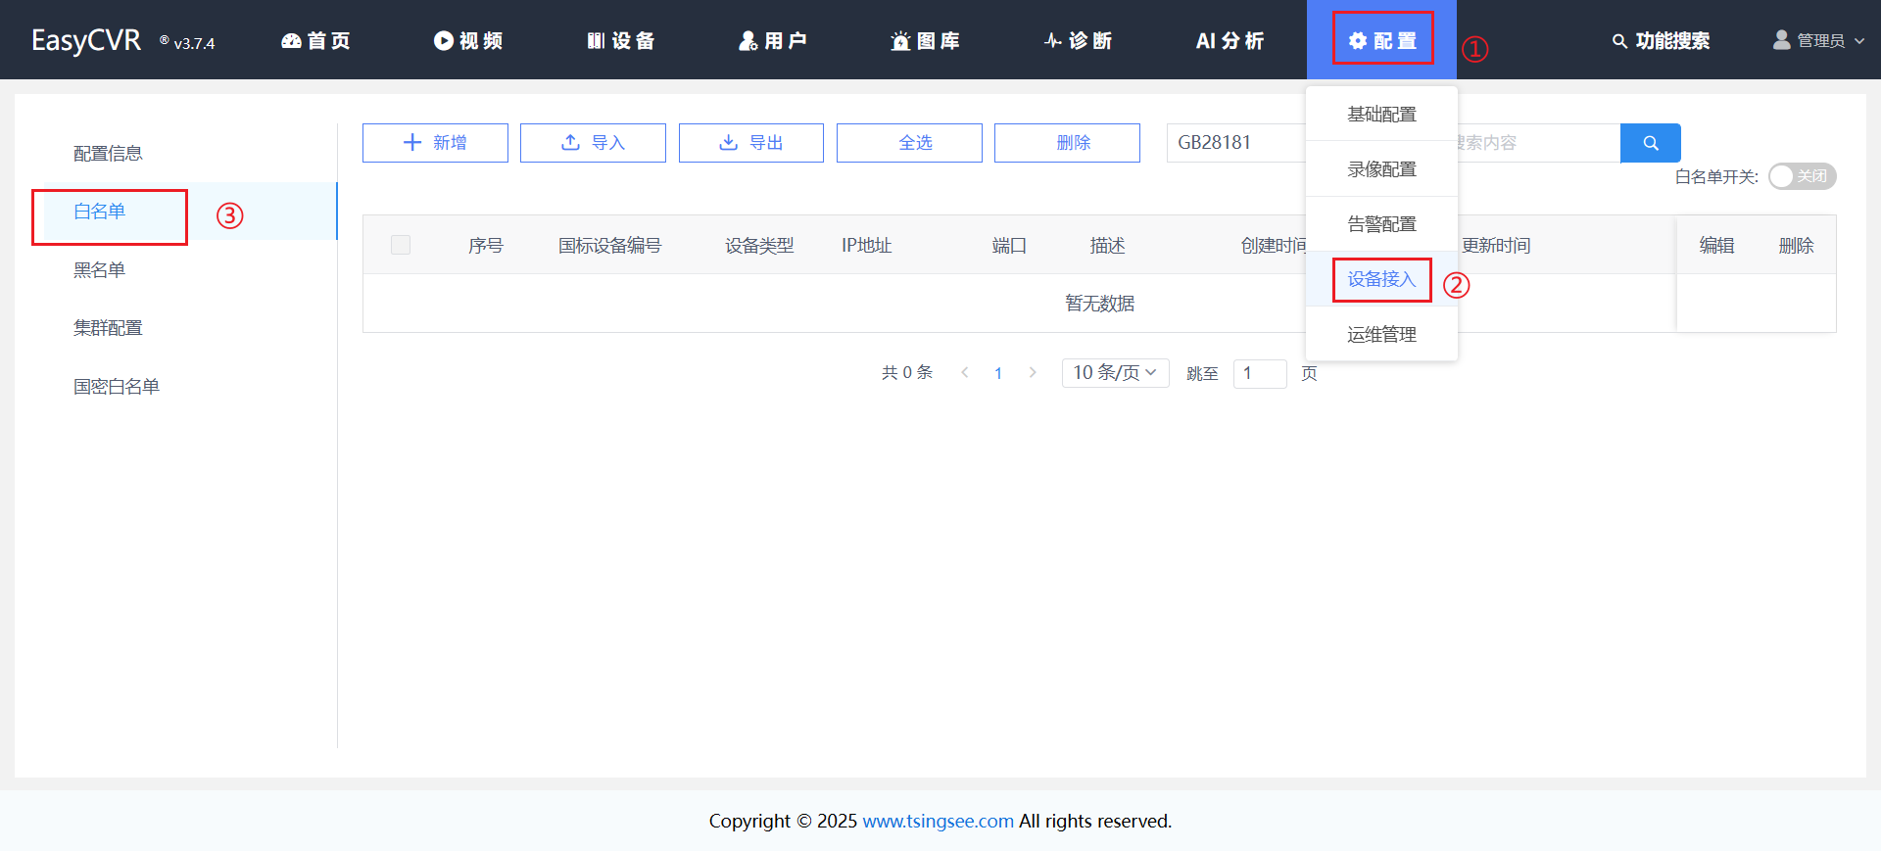
Task: Expand the 管理员 account dropdown
Action: coord(1819,41)
